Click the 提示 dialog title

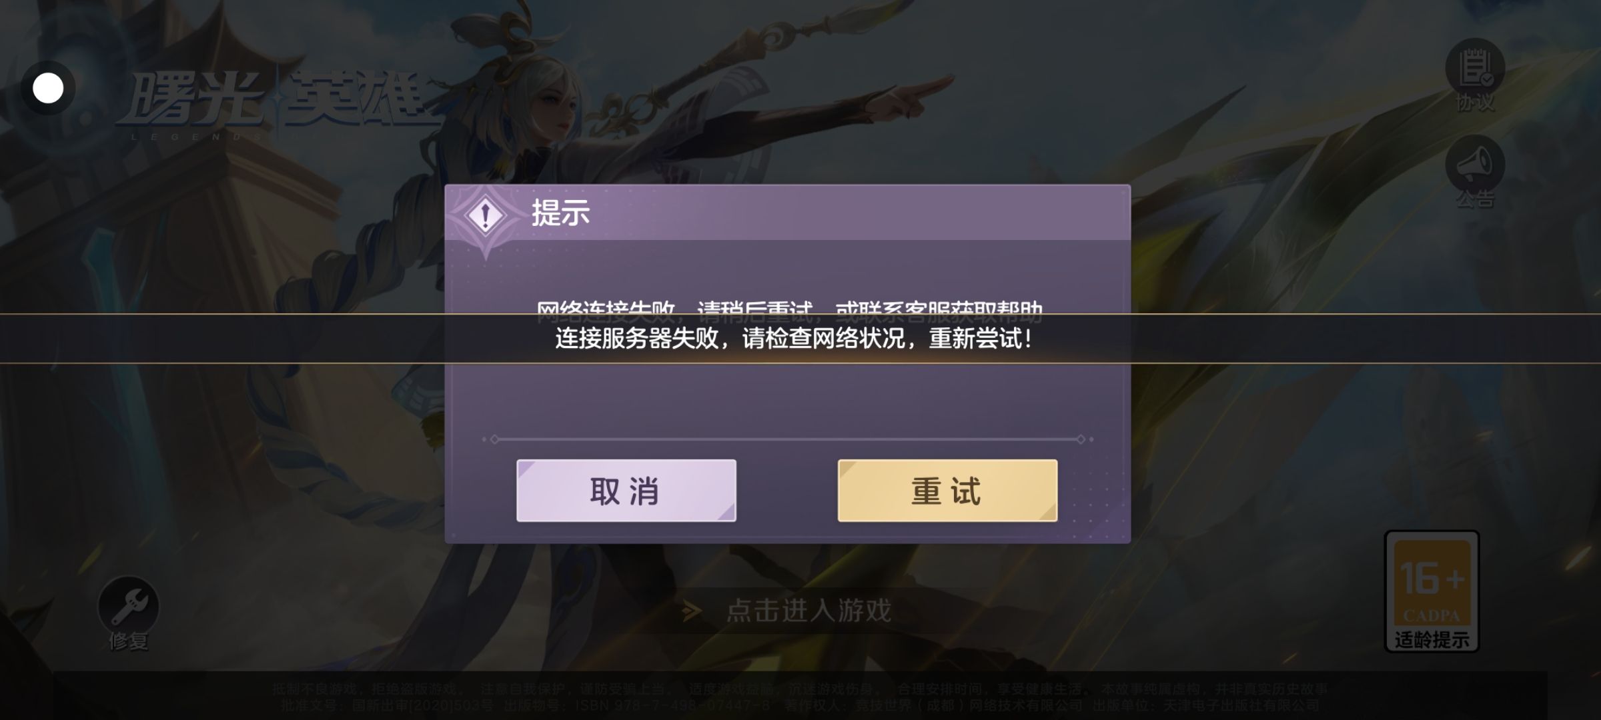click(x=560, y=213)
